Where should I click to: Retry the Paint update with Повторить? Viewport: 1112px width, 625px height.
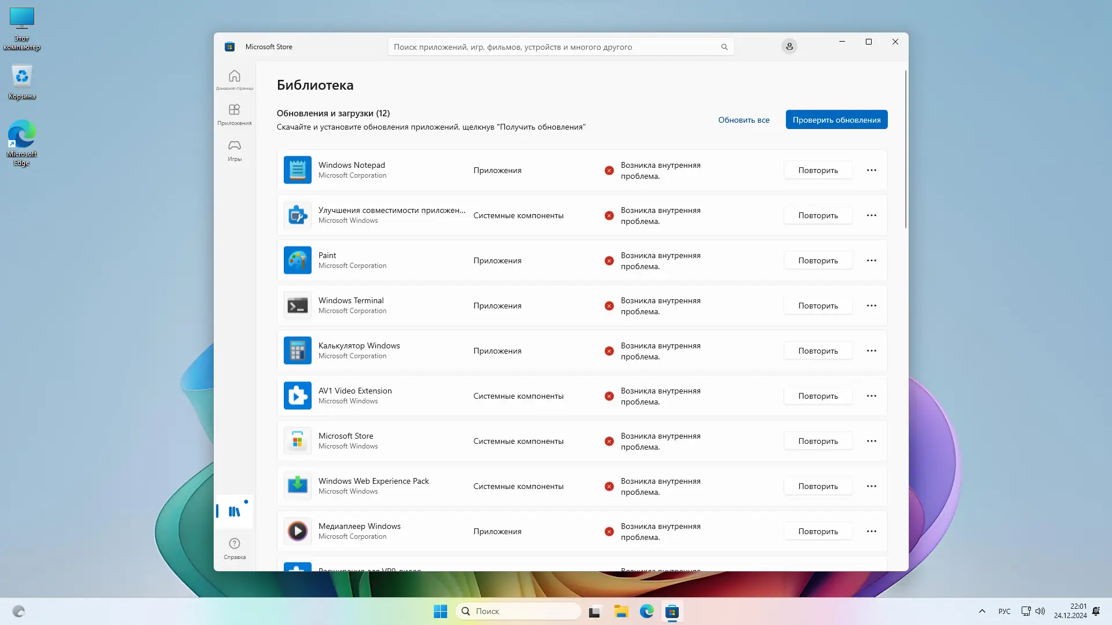(x=817, y=260)
